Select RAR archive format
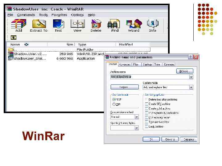The height and width of the screenshot is (166, 222). click(x=114, y=99)
